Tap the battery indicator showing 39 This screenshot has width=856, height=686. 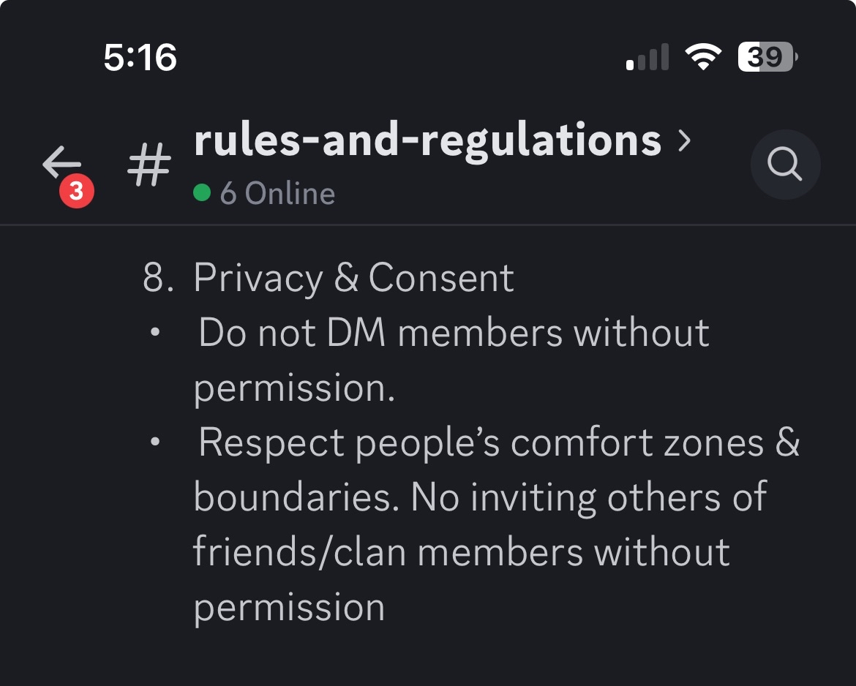[767, 57]
